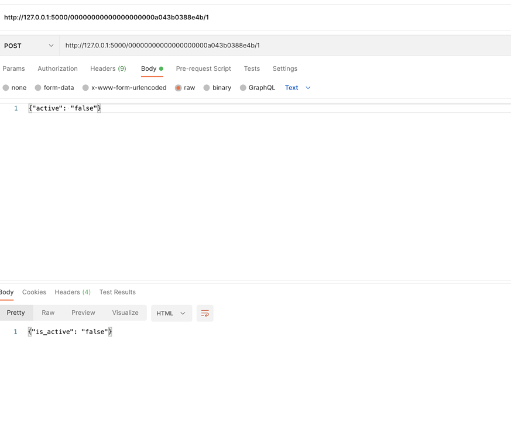Click the response line {"is_active": "false"}

(x=70, y=332)
